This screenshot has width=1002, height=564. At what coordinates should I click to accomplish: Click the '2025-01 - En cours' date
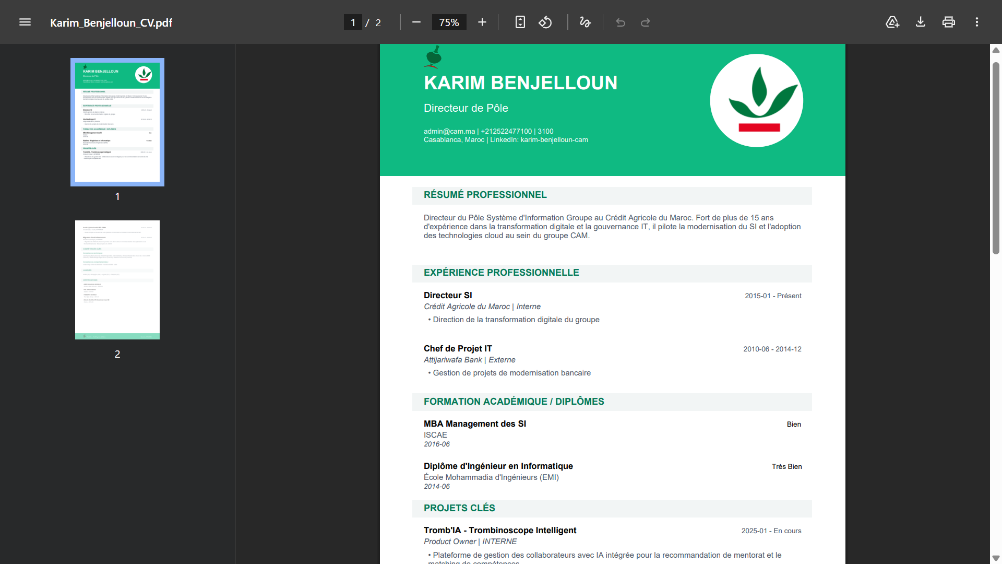coord(771,531)
